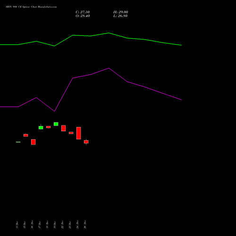Image resolution: width=236 pixels, height=236 pixels.
Task: Click the 16 Dec date label
Action: [x=32, y=225]
